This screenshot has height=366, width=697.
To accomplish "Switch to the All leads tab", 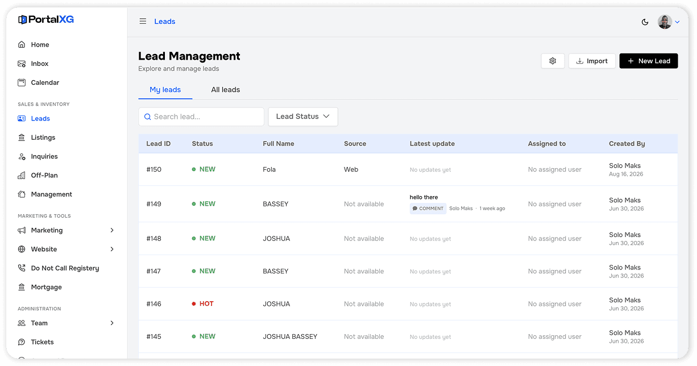I will coord(226,90).
